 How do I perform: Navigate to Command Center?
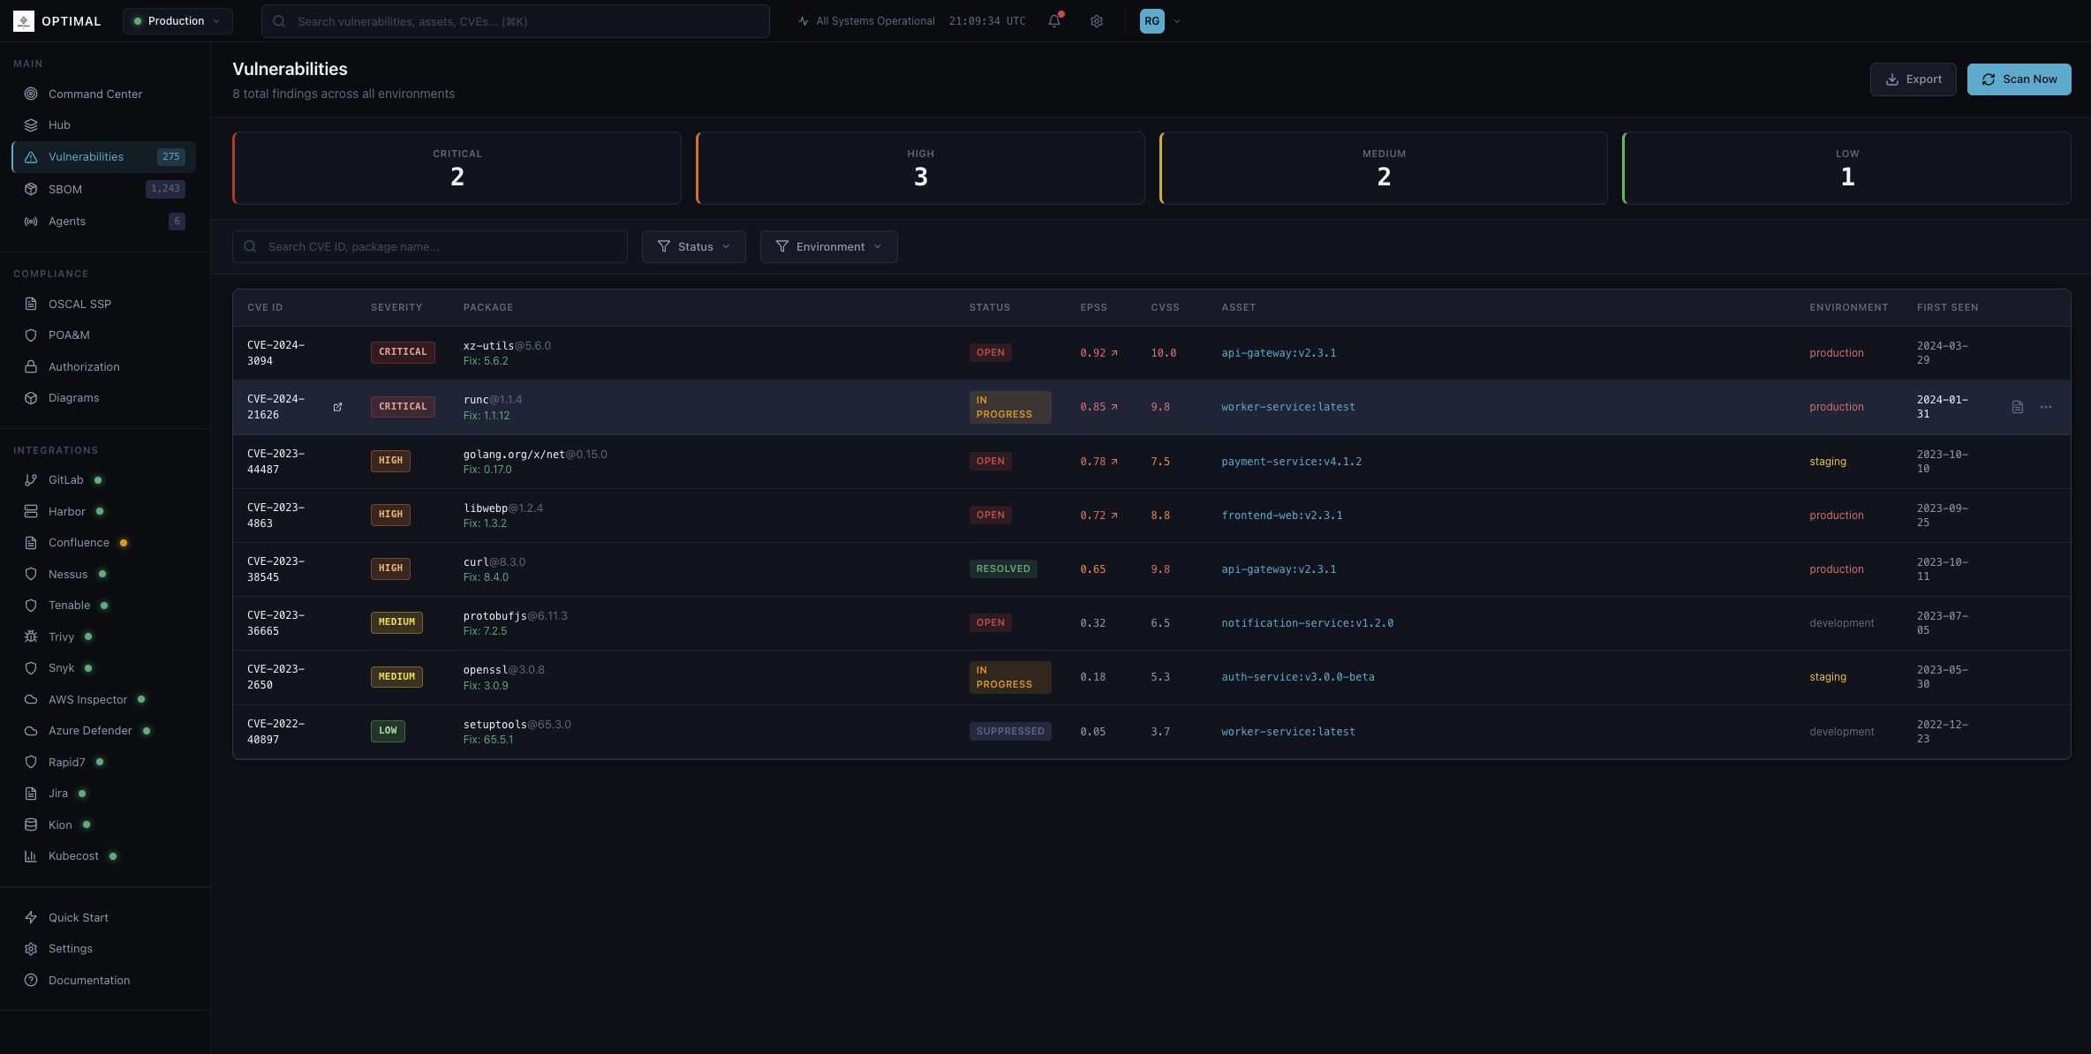(x=94, y=94)
